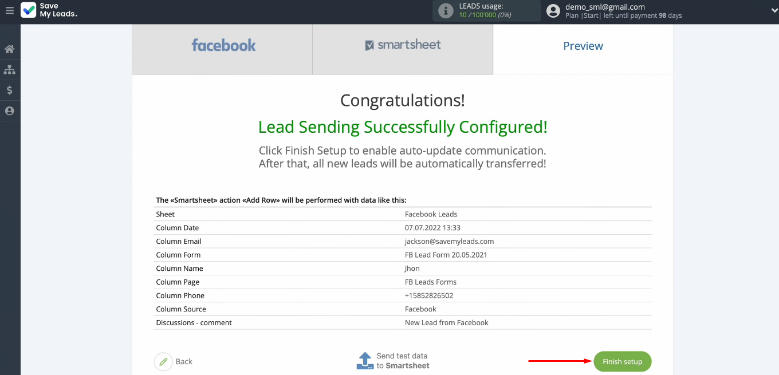
Task: Click the Column Email label
Action: point(179,242)
